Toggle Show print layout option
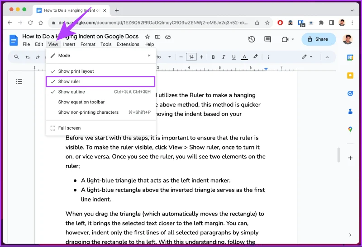 pos(100,71)
